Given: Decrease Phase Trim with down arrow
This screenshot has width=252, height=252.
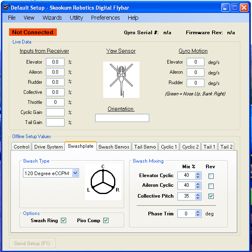Looking at the screenshot, I should pos(198,215).
